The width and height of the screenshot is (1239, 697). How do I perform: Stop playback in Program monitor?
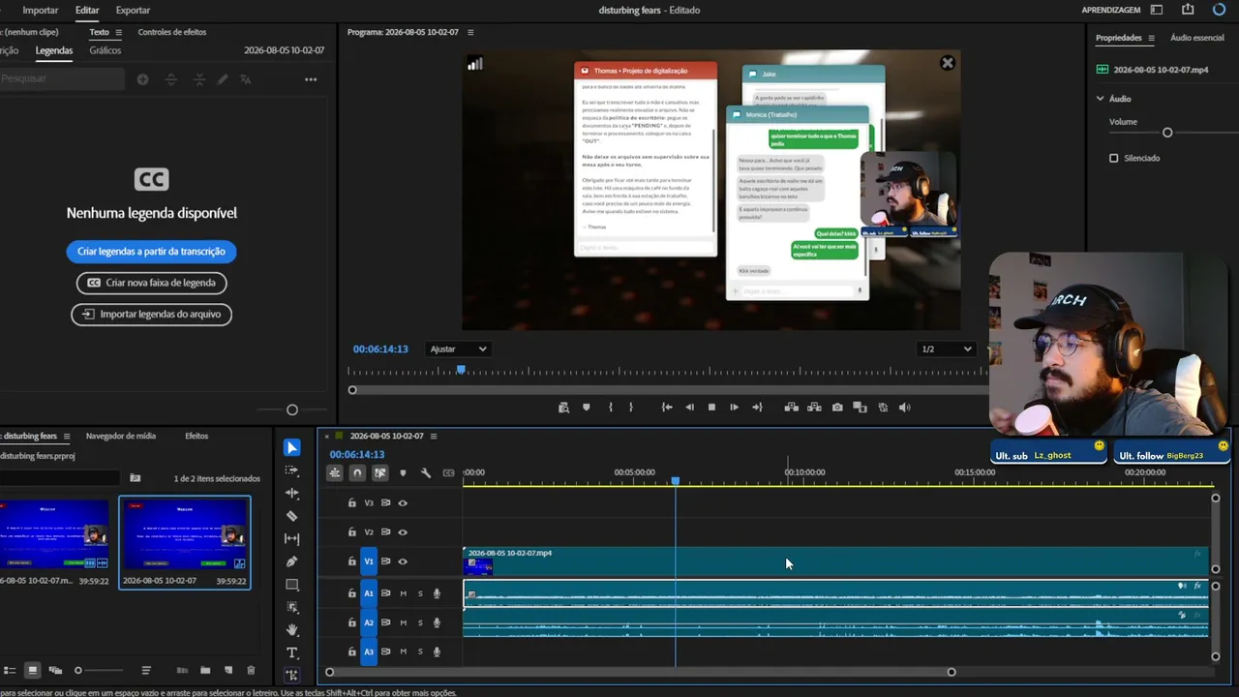[711, 408]
